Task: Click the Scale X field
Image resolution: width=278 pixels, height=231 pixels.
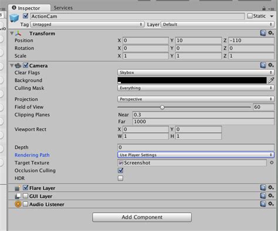Action: pos(145,56)
